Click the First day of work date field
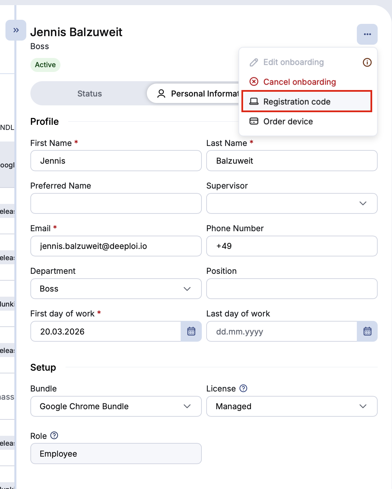The width and height of the screenshot is (392, 489). point(106,331)
